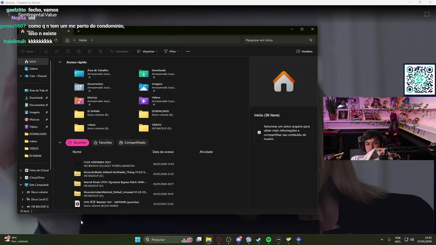The height and width of the screenshot is (245, 436).
Task: Open the Vídeos purple folder in quick access
Action: pos(158,101)
